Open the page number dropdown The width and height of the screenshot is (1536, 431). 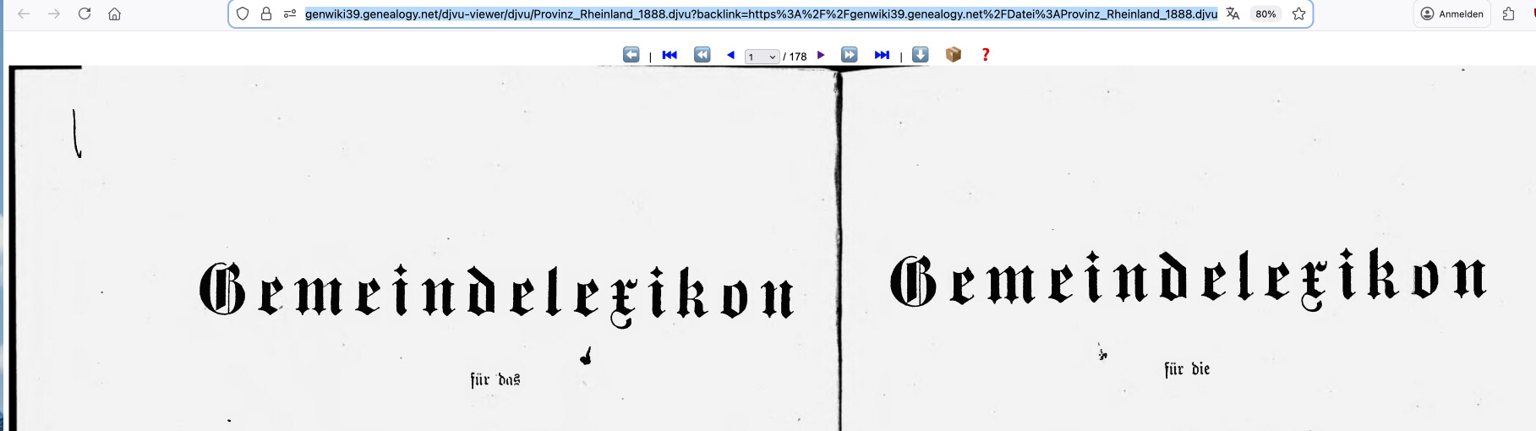762,57
